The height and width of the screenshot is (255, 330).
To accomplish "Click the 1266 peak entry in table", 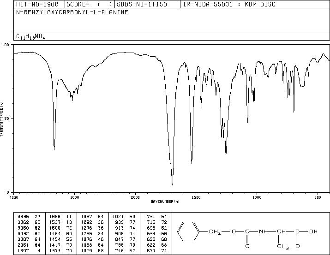I will [92, 233].
